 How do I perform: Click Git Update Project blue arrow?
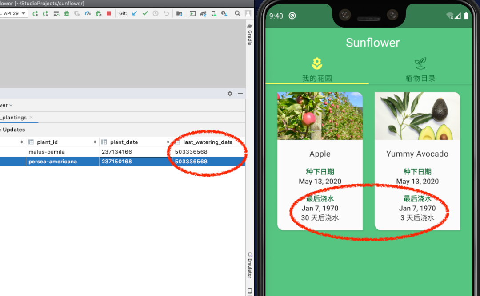point(134,13)
